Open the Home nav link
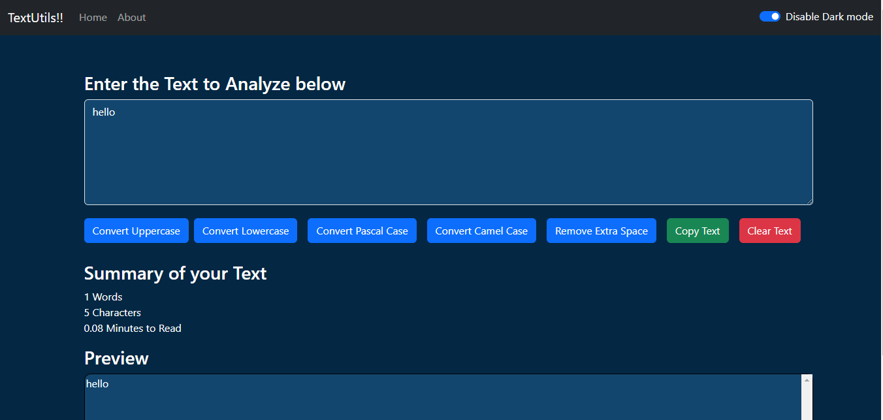The width and height of the screenshot is (883, 420). [93, 18]
